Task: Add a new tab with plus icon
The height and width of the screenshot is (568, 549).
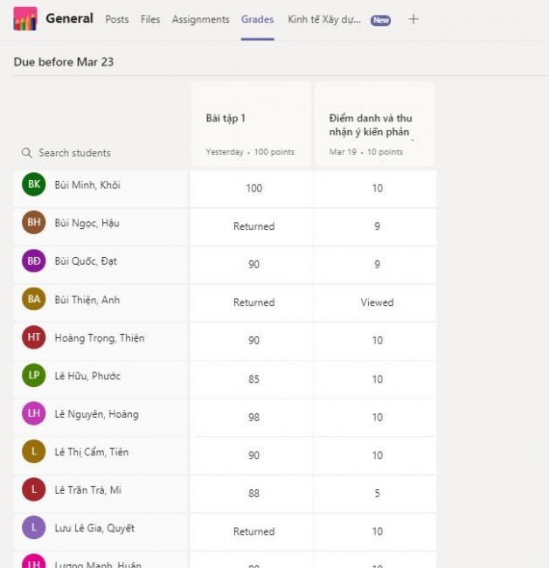Action: click(x=413, y=19)
